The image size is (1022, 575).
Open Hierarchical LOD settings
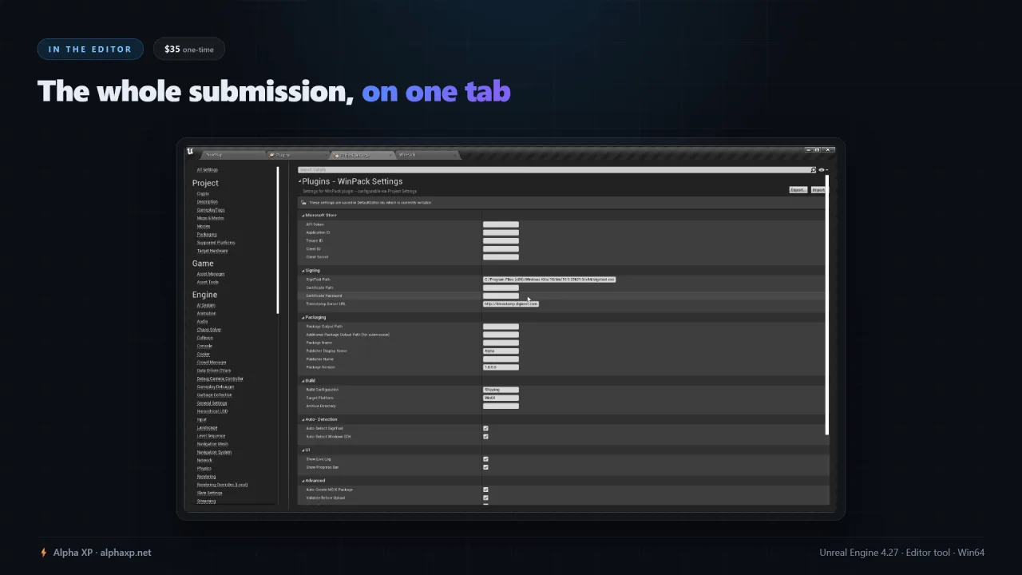click(212, 411)
